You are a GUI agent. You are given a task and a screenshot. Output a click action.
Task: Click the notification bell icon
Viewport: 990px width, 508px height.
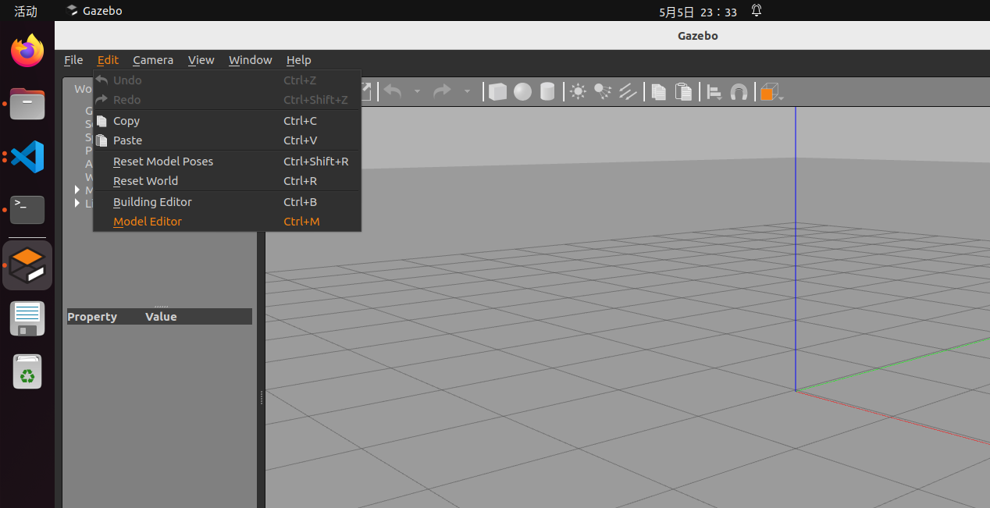(757, 11)
